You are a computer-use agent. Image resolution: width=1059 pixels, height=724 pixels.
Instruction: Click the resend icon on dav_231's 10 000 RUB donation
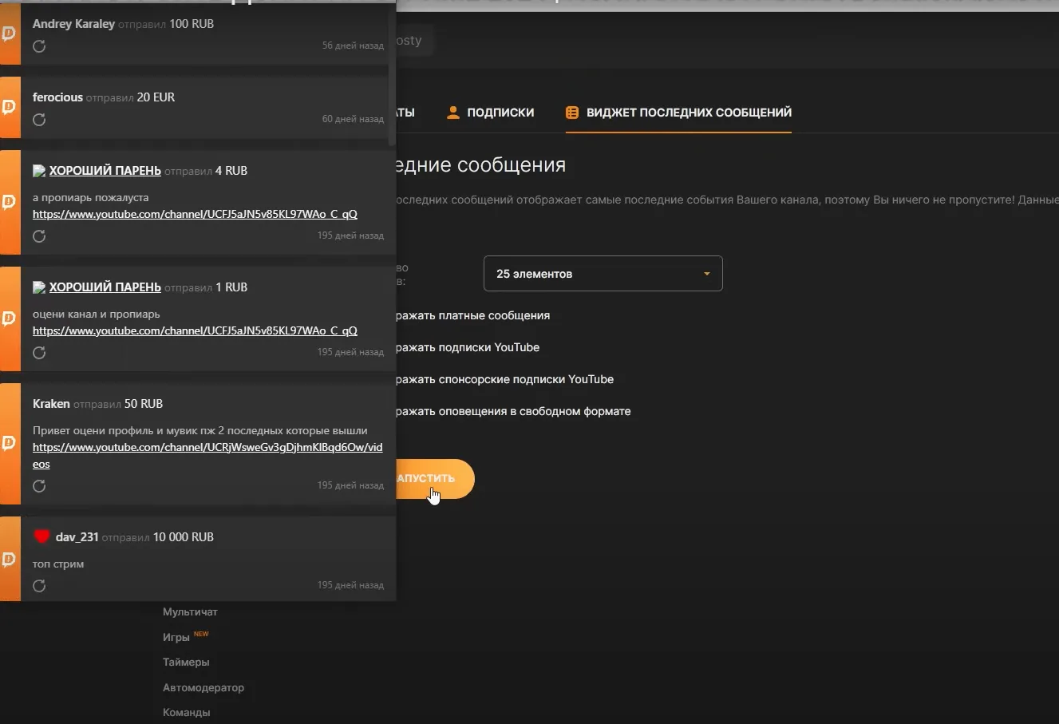[x=38, y=585]
